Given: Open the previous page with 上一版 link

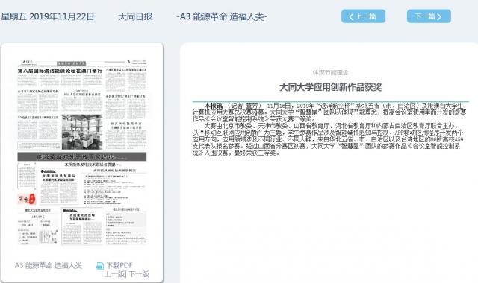Looking at the screenshot, I should click(114, 274).
